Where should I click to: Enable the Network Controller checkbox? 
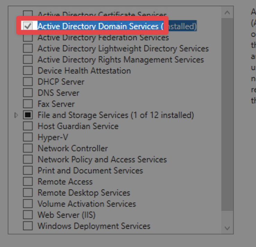(28, 148)
